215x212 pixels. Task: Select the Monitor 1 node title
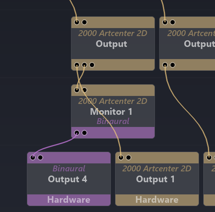(x=111, y=112)
